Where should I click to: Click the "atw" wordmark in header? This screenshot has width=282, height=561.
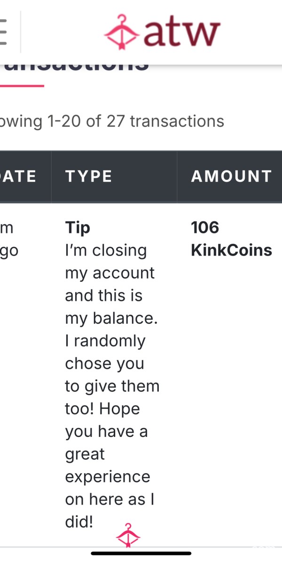[x=182, y=33]
